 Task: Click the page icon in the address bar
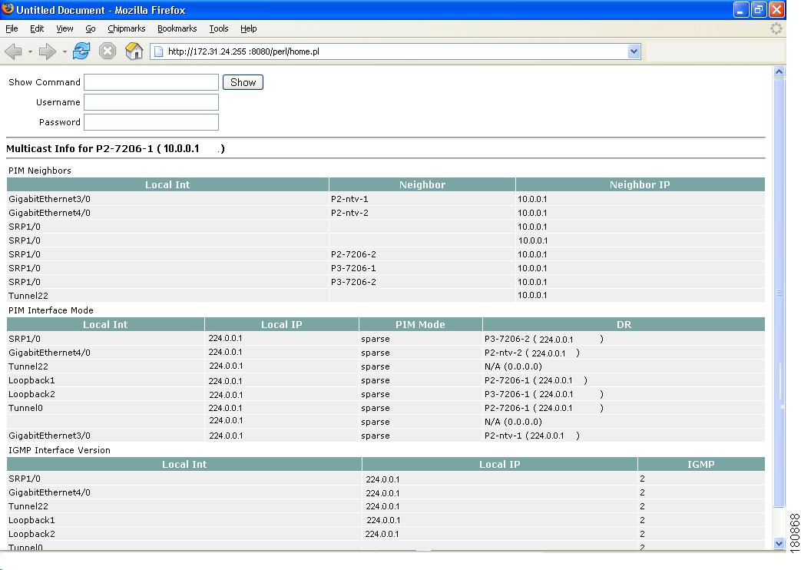pyautogui.click(x=158, y=51)
